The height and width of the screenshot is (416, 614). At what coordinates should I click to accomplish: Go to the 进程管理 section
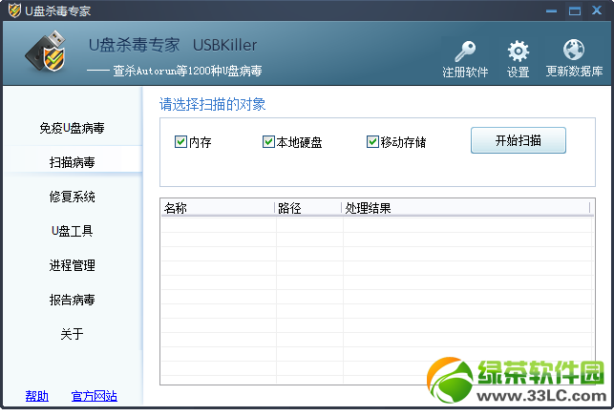pyautogui.click(x=72, y=265)
